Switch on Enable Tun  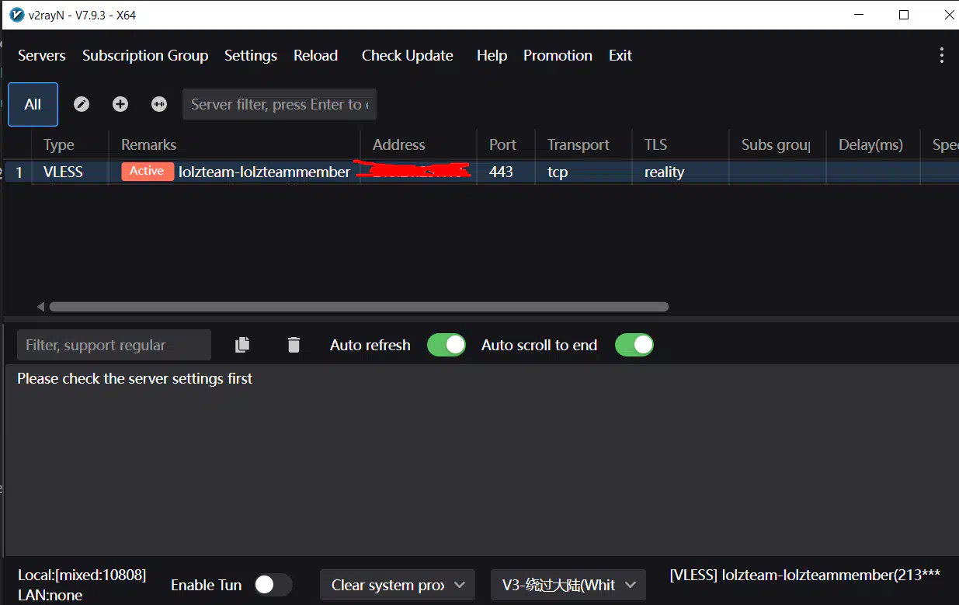273,585
